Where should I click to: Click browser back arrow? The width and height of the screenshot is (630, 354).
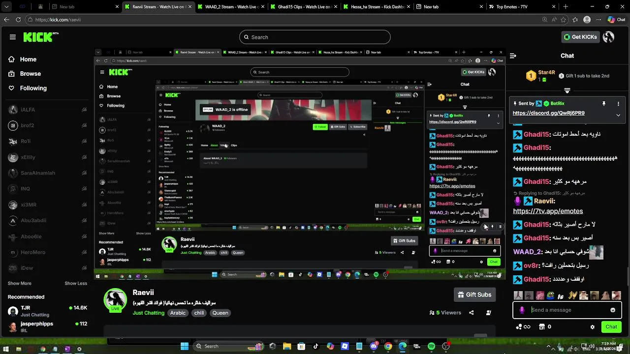(6, 20)
